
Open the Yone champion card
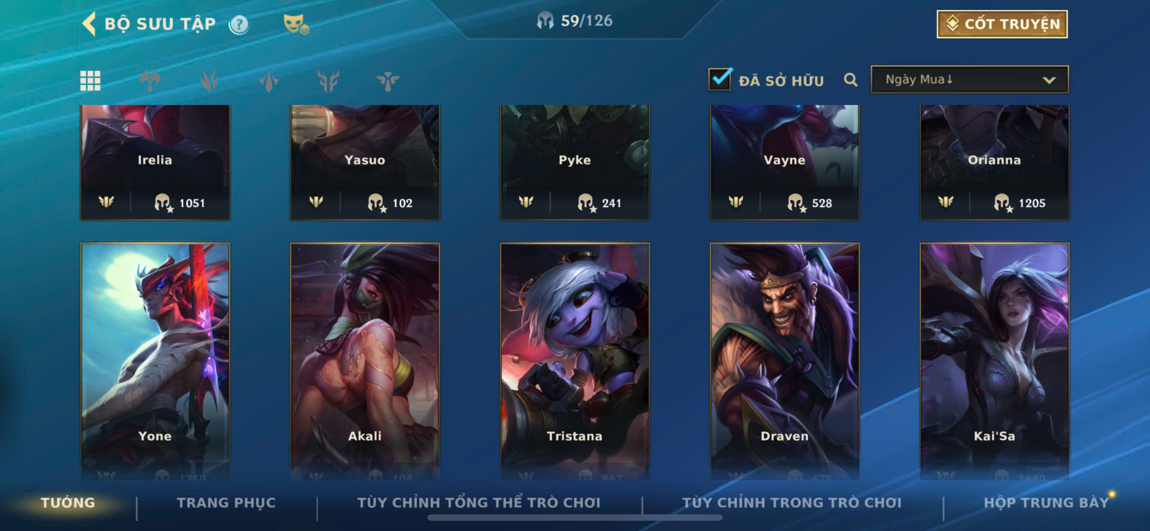155,361
